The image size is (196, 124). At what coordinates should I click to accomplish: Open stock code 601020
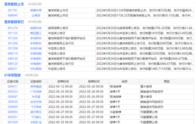(x=13, y=122)
